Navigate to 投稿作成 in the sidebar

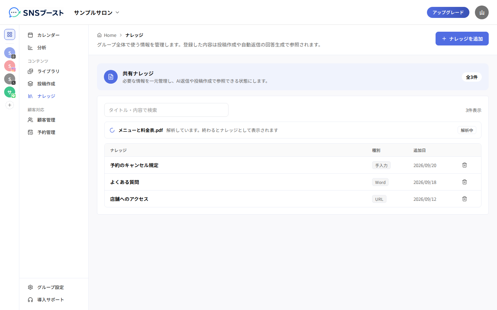click(x=54, y=84)
